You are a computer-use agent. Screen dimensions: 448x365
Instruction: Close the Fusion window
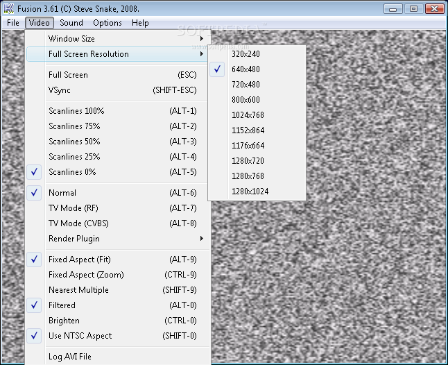(x=434, y=9)
